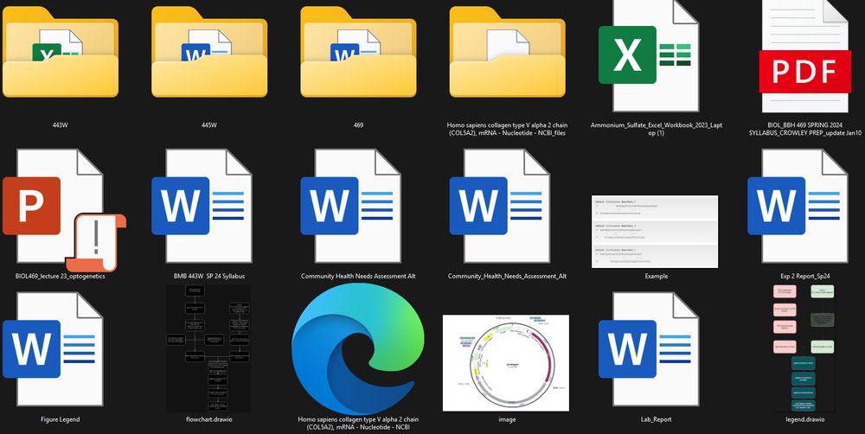Open the 469 folder icon
This screenshot has height=434, width=865.
[x=358, y=51]
